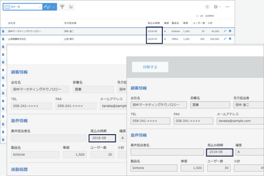Viewport: 264px width, 176px height.
Task: Delete the 田中マーケティングテクノロジー row
Action: (x=230, y=31)
